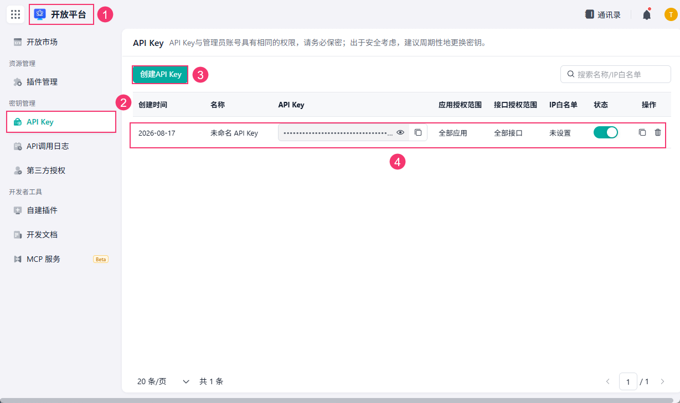680x403 pixels.
Task: Reveal the hidden API Key with eye icon
Action: [x=400, y=133]
